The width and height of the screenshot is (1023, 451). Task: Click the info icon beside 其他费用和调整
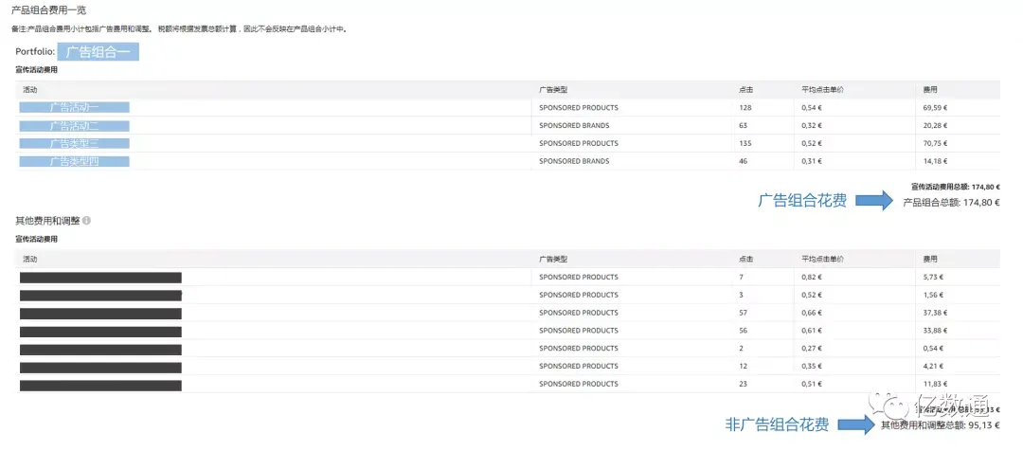point(86,221)
